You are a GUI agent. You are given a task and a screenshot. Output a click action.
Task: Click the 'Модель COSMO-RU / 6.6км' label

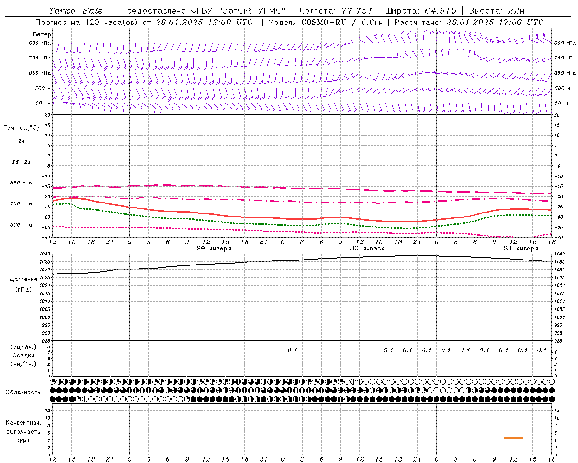(326, 22)
